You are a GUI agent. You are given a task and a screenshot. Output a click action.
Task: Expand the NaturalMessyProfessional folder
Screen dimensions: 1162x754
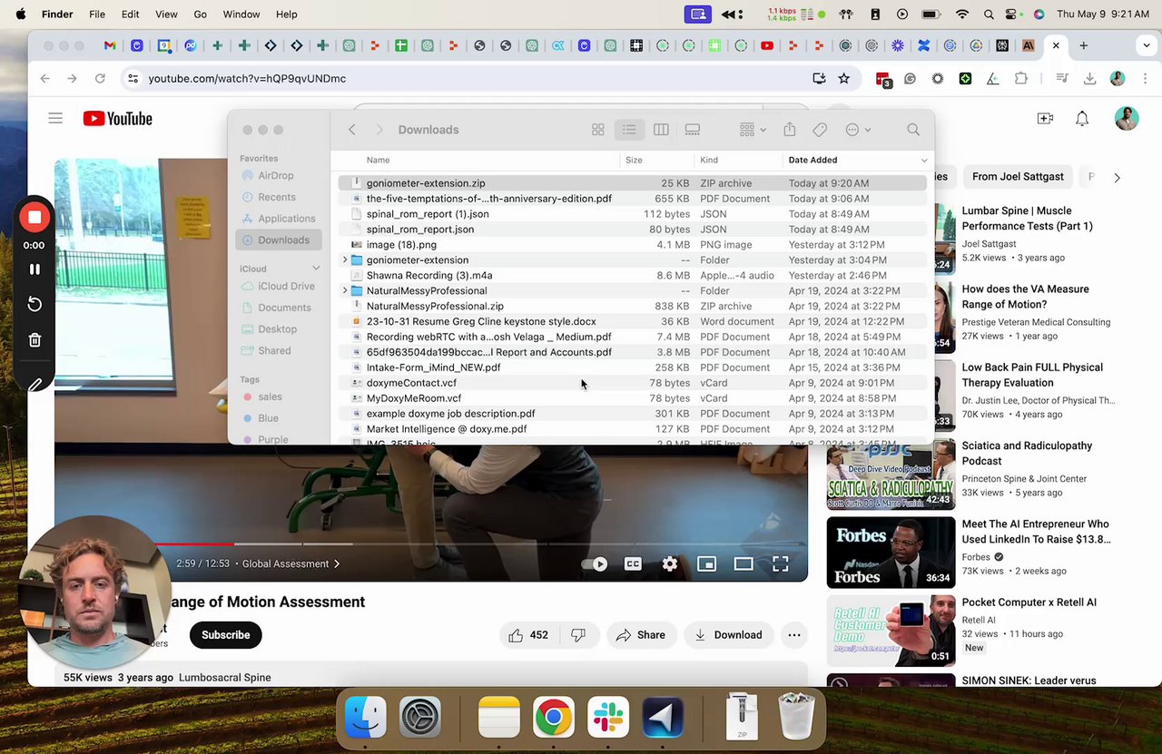tap(344, 291)
